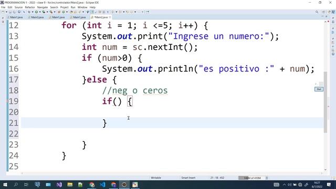
Task: Expand the New Java Class dropdown arrow
Action: click(x=67, y=12)
